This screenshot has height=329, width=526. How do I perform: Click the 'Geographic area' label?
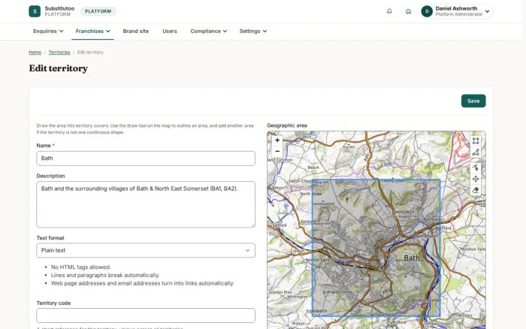287,125
